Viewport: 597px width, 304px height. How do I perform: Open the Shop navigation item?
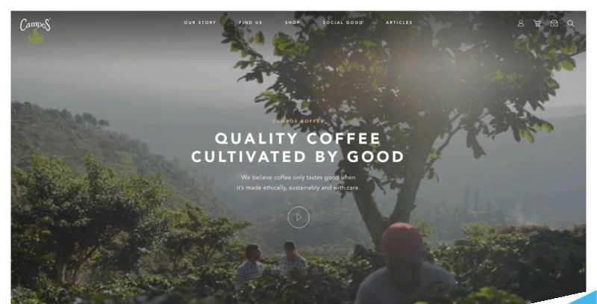(292, 22)
